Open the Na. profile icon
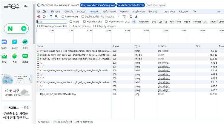 point(26,7)
